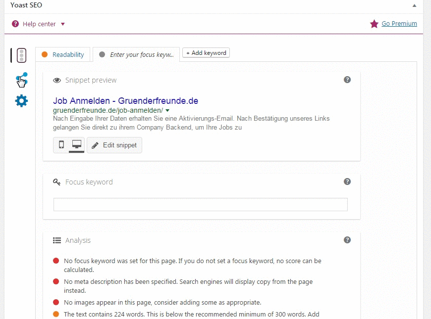
Task: Collapse the Yoast SEO metabox
Action: coord(414,5)
